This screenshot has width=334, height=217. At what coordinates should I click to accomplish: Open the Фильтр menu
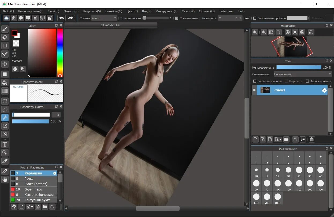[x=71, y=11]
